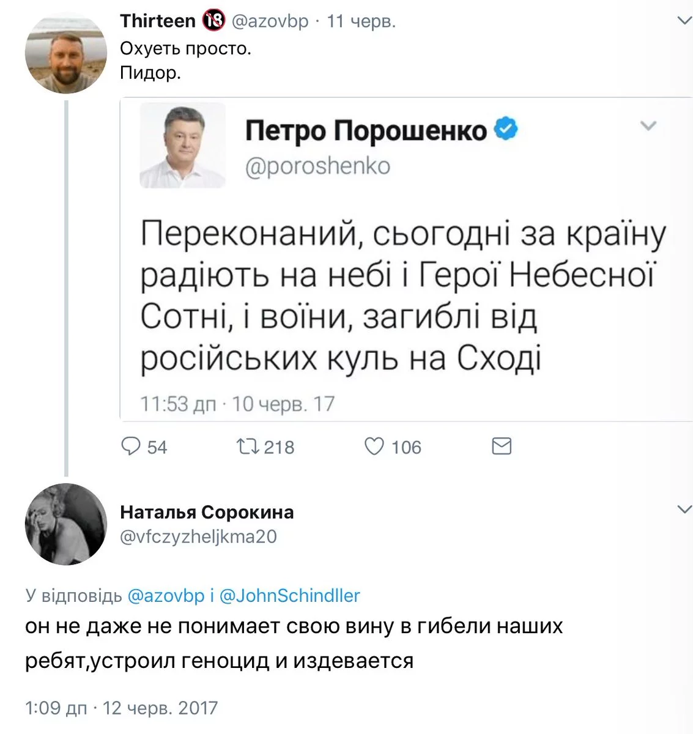The height and width of the screenshot is (734, 693).
Task: Click the reply speech bubble icon
Action: [x=131, y=447]
